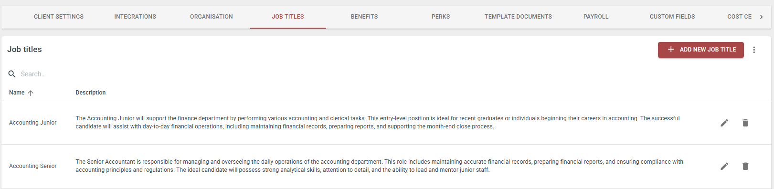The image size is (774, 189).
Task: Go to the Custom Fields tab
Action: pos(672,17)
